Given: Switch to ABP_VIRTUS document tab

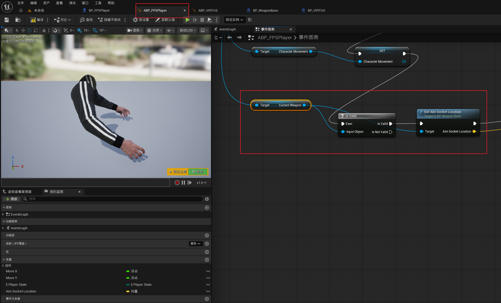Looking at the screenshot, I should coord(208,11).
